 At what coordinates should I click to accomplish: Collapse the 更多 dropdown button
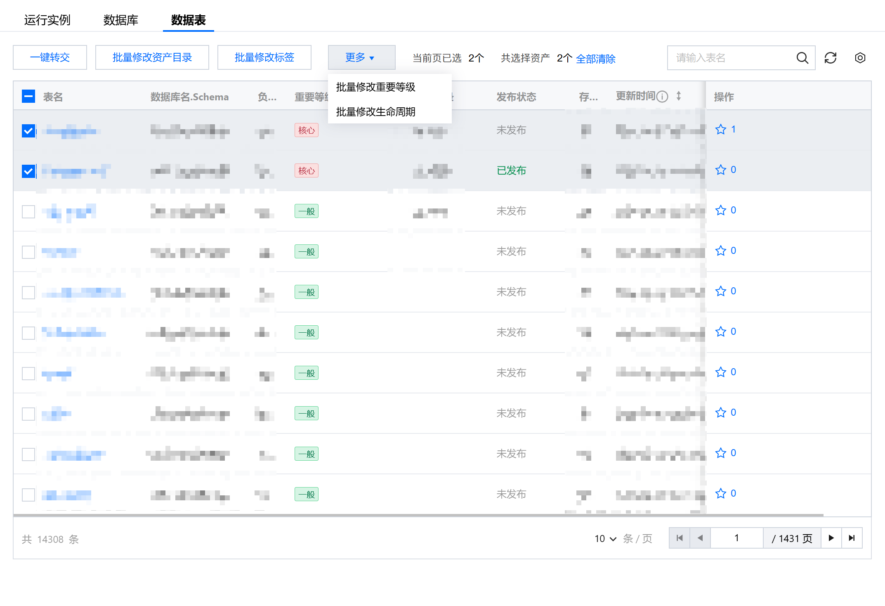click(361, 57)
